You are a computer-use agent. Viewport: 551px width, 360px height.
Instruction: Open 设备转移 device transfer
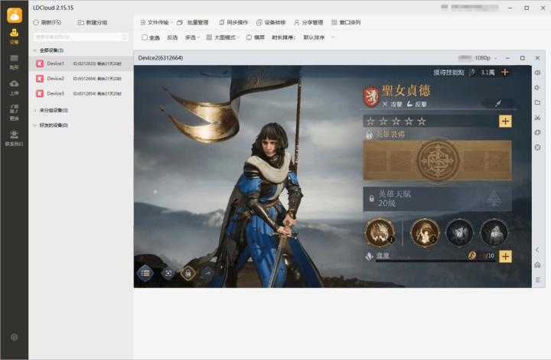(x=271, y=22)
